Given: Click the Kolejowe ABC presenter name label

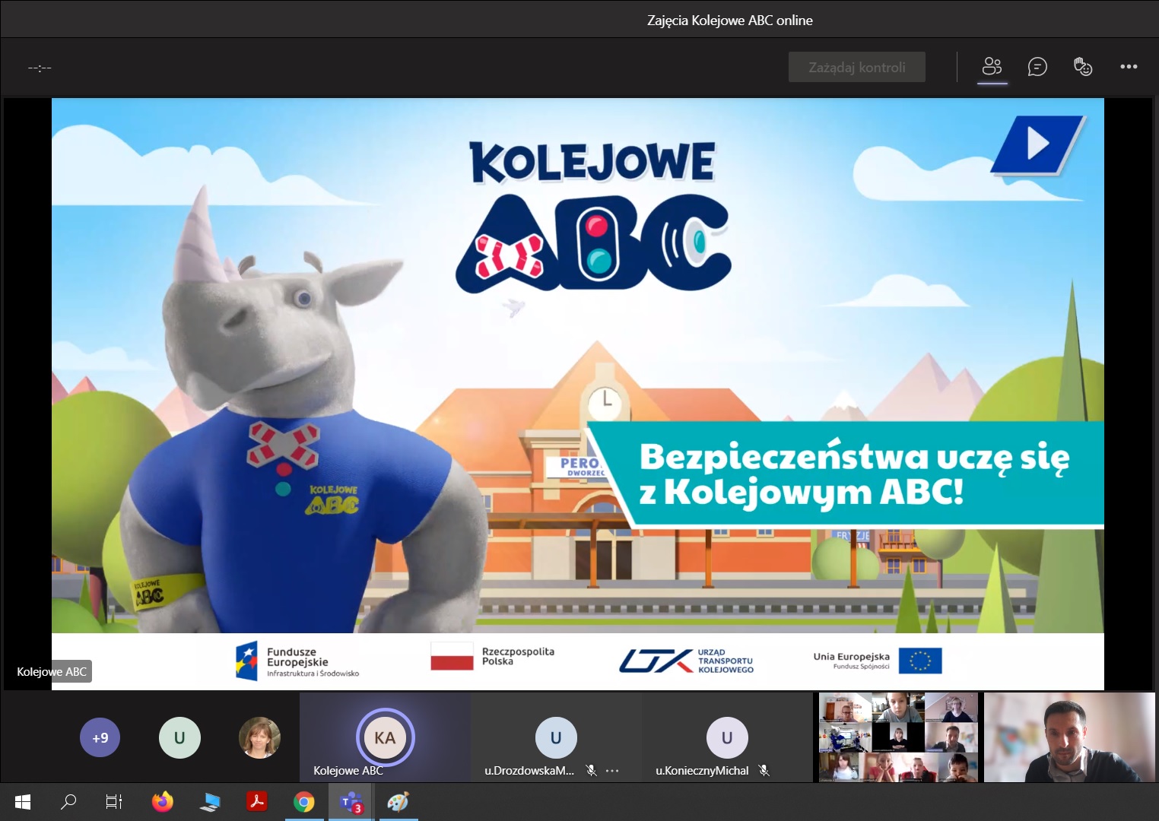Looking at the screenshot, I should pyautogui.click(x=52, y=672).
